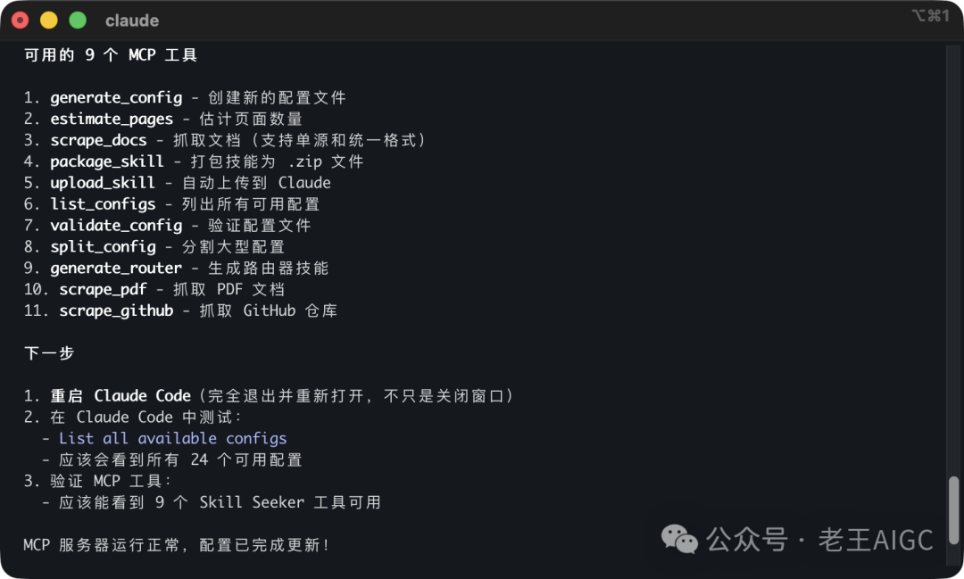Click the "公众号·老王AIGC" watermark text
Screen dimensions: 964x579
[x=817, y=539]
